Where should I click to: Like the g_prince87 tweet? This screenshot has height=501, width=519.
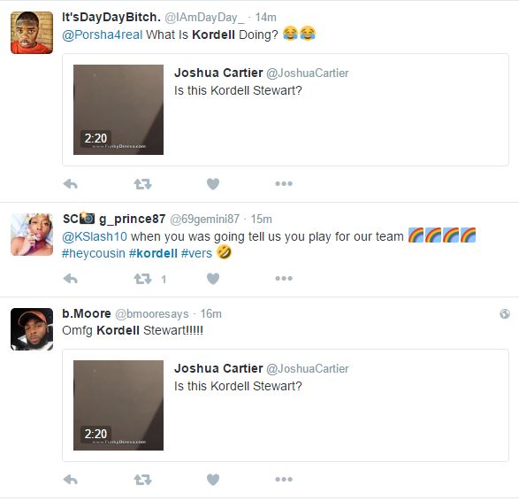click(213, 279)
